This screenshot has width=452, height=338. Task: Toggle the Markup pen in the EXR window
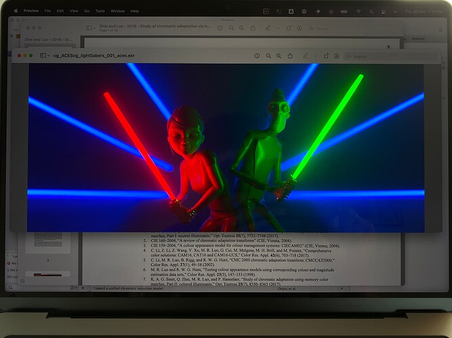(x=305, y=56)
